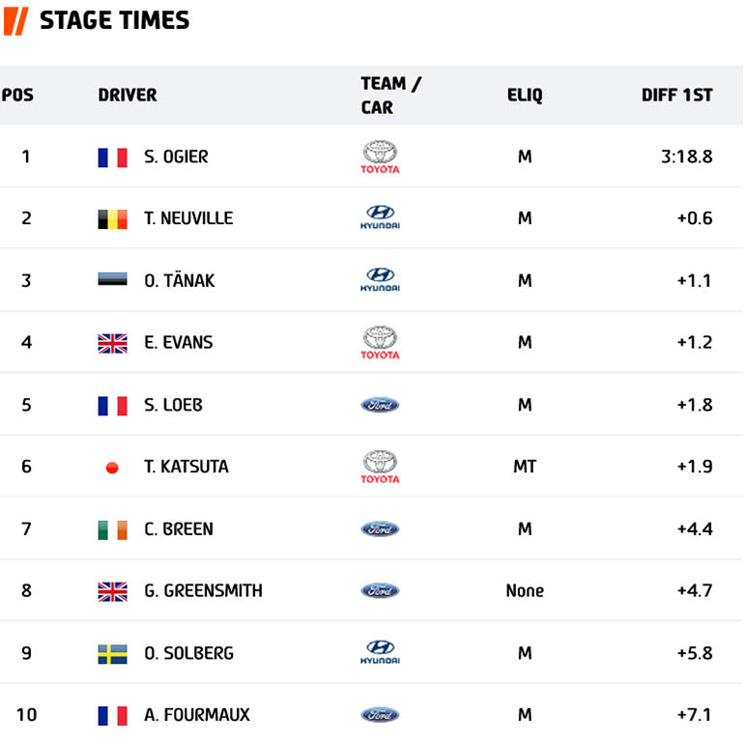
Task: Click the Japanese flag beside T. Katsuta
Action: click(112, 468)
